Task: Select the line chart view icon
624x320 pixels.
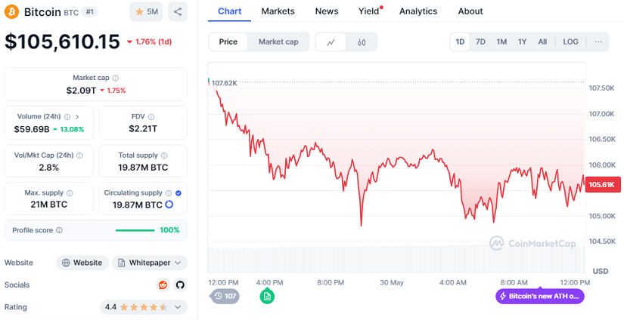Action: 331,42
